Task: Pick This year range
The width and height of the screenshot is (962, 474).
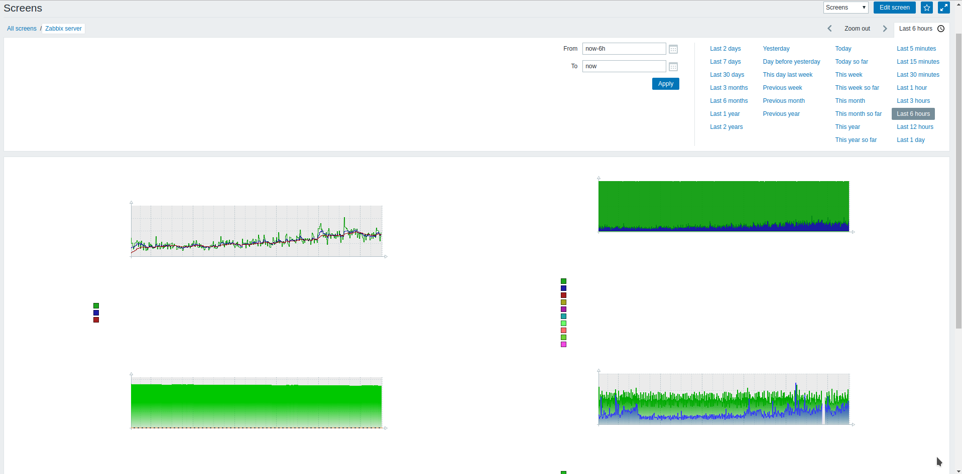Action: pos(848,127)
